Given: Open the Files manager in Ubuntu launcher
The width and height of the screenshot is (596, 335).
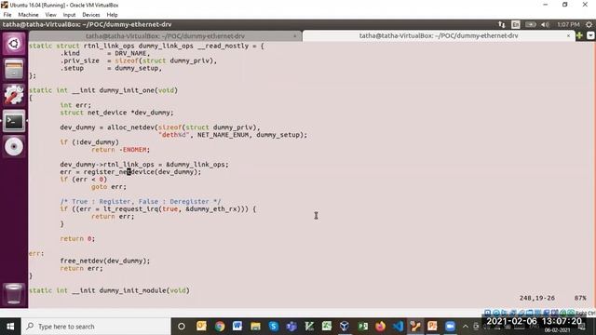Looking at the screenshot, I should pos(14,69).
